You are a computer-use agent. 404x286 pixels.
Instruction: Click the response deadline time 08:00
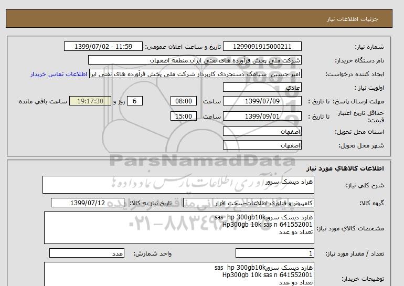pos(184,101)
